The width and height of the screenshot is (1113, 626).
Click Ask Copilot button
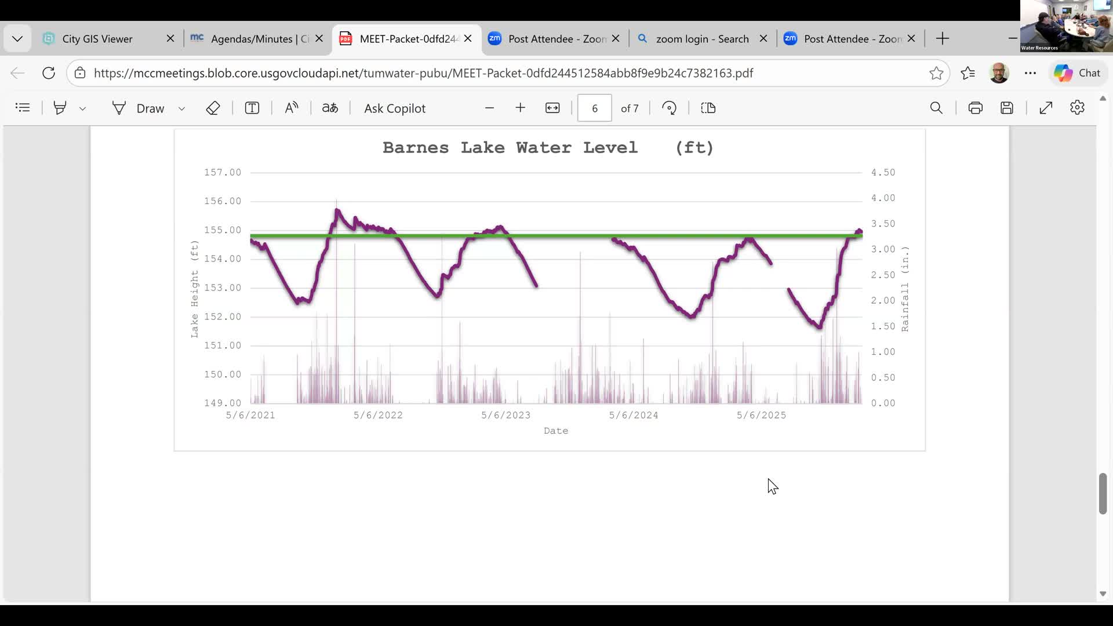tap(395, 108)
